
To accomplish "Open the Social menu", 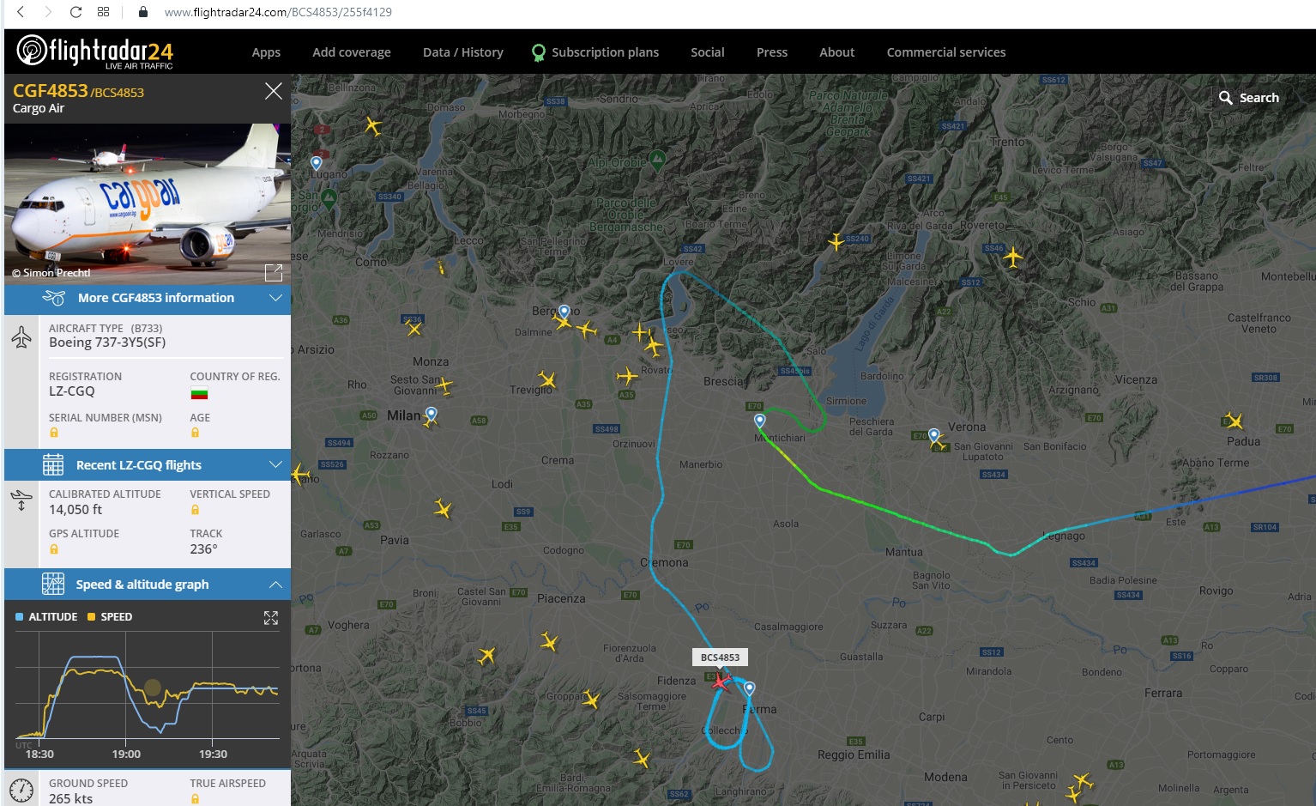I will click(x=708, y=52).
